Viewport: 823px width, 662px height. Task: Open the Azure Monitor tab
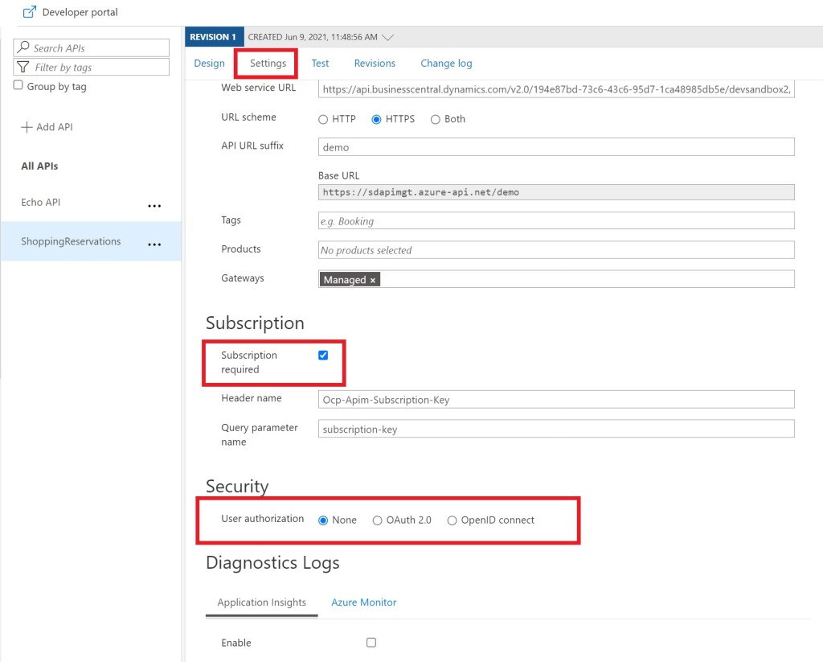pos(363,602)
